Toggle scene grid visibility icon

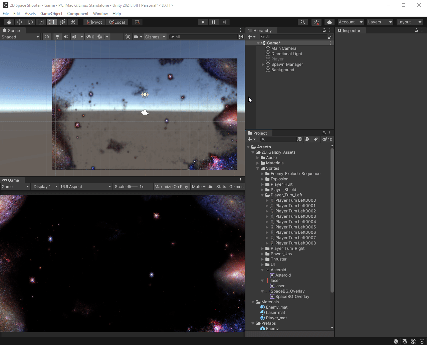point(100,37)
